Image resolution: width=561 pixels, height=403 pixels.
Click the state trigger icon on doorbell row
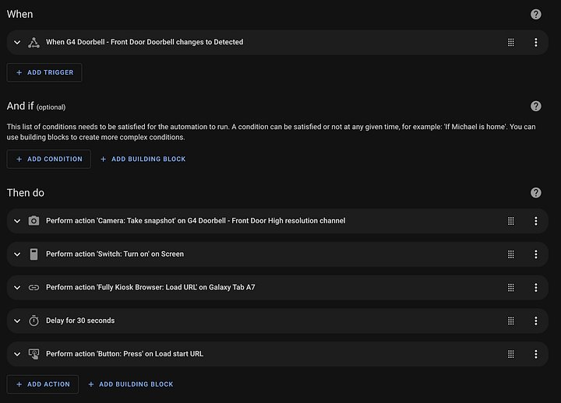tap(34, 43)
